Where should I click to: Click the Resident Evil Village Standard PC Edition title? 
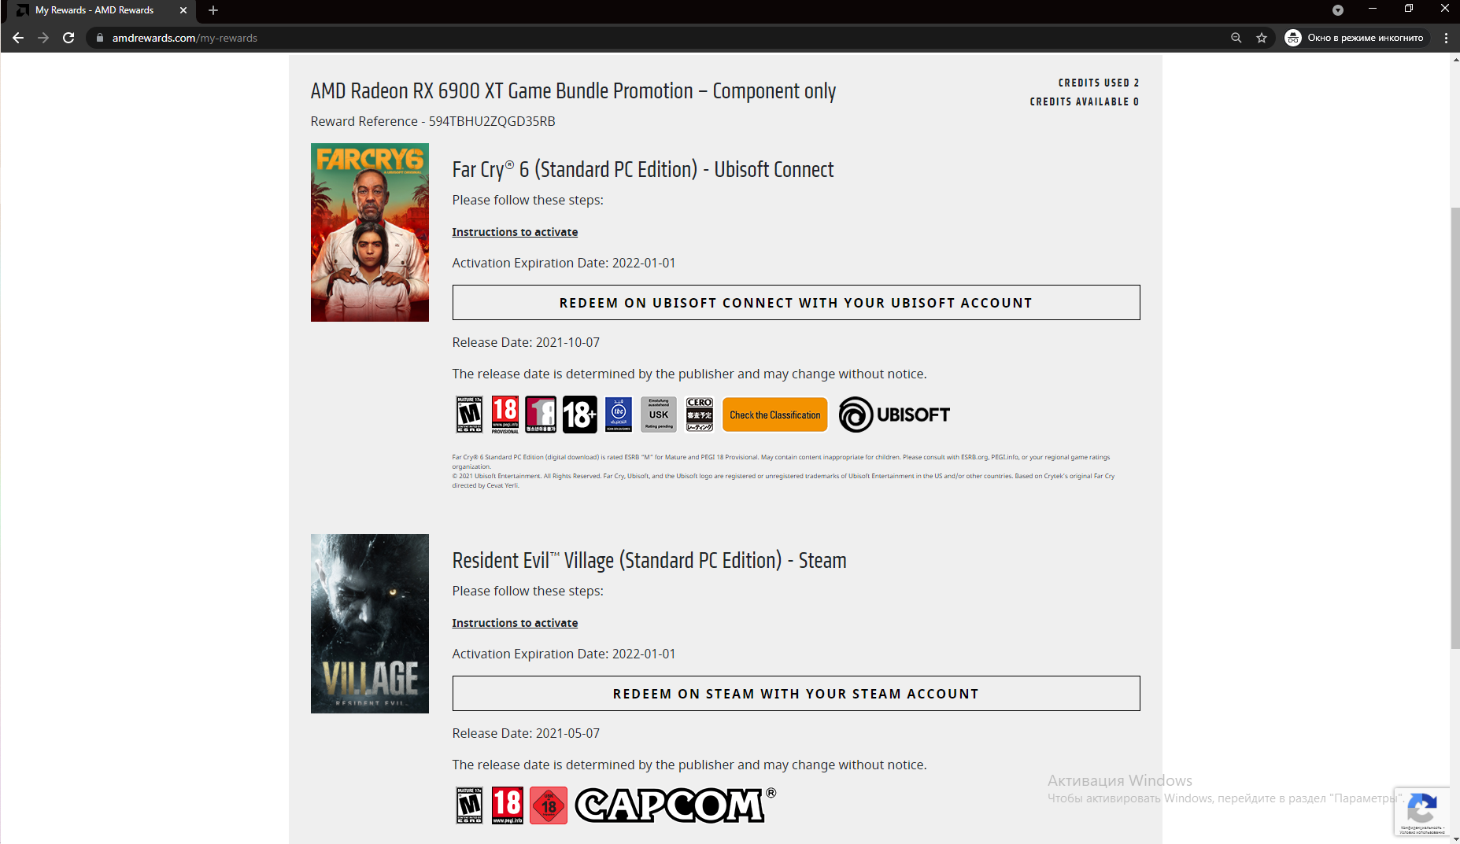649,561
